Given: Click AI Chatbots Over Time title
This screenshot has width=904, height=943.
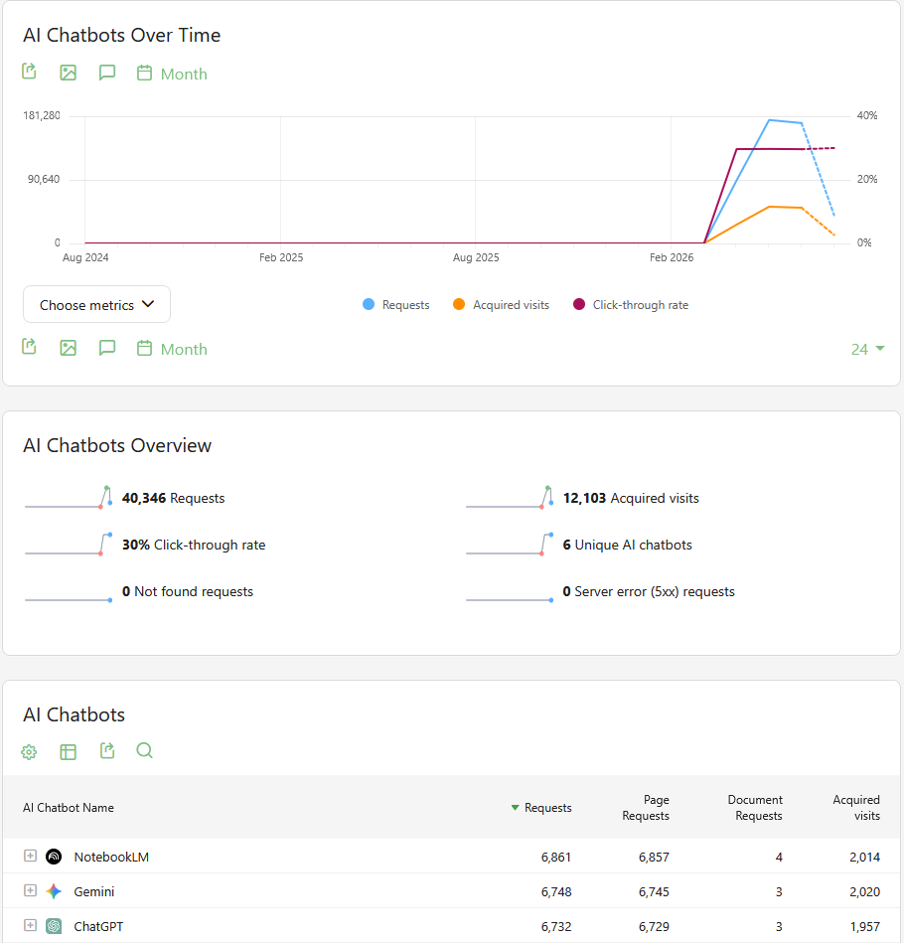Looking at the screenshot, I should click(122, 35).
